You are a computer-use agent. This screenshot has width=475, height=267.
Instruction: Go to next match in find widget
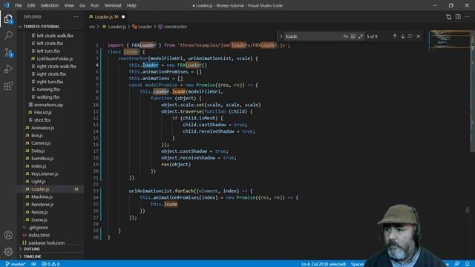402,36
